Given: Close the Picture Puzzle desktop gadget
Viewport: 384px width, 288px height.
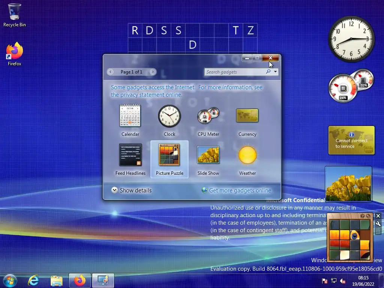Looking at the screenshot, I should 378,216.
